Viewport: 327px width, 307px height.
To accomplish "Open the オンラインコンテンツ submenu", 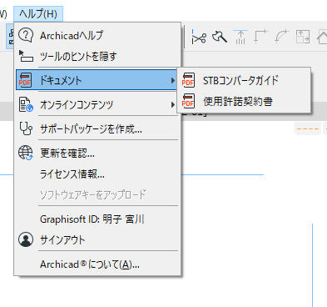I will tap(97, 104).
